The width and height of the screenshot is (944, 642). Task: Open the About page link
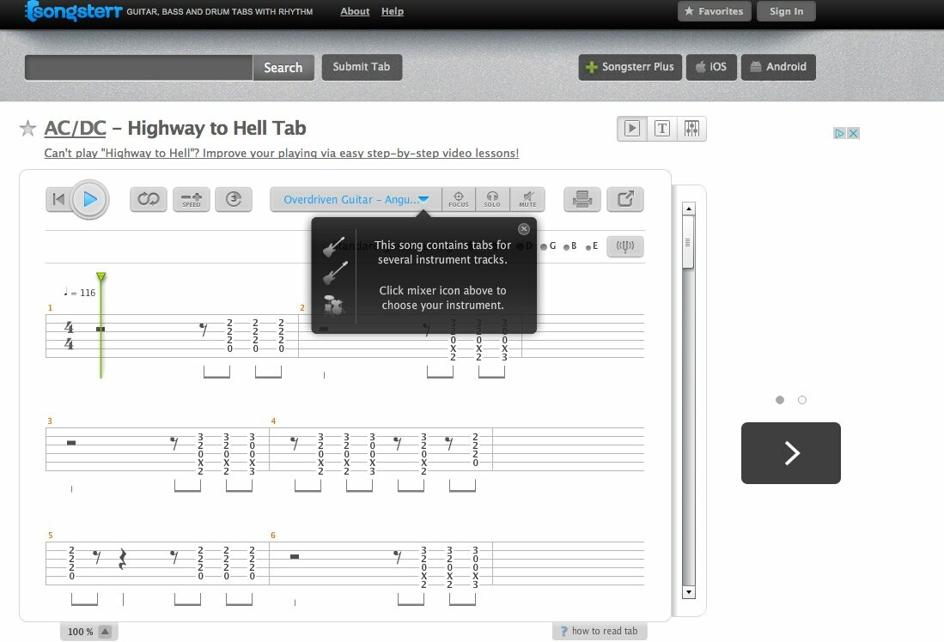click(x=355, y=11)
